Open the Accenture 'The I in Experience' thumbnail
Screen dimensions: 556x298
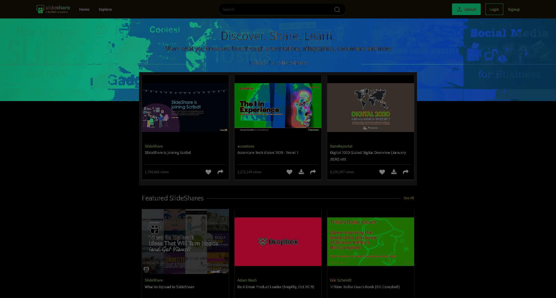pyautogui.click(x=278, y=107)
